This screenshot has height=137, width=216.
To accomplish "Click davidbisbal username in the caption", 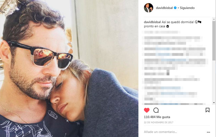I will coord(152,22).
